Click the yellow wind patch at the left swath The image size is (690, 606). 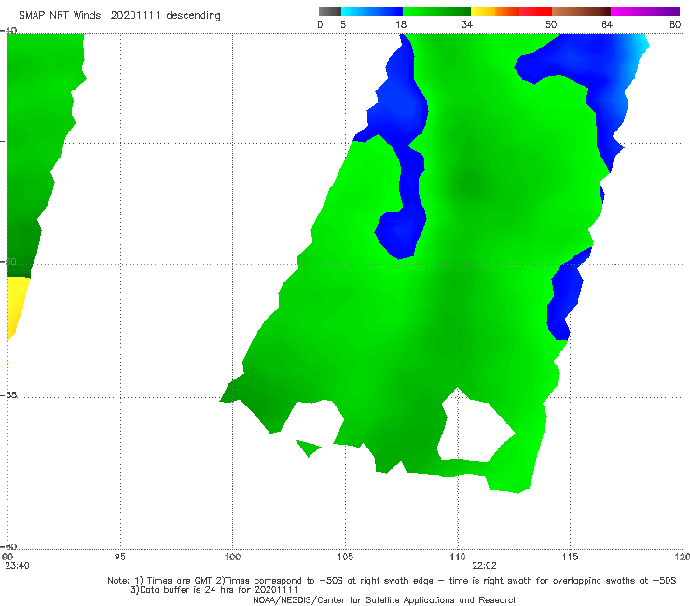[16, 306]
